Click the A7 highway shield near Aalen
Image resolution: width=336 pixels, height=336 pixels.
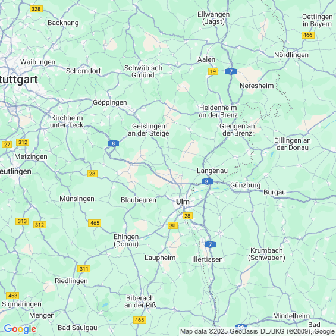(231, 71)
